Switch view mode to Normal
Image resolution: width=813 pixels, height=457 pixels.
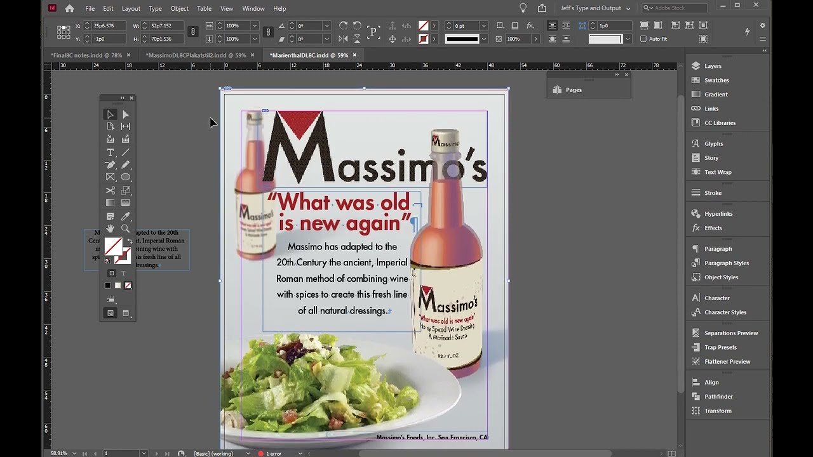click(111, 314)
